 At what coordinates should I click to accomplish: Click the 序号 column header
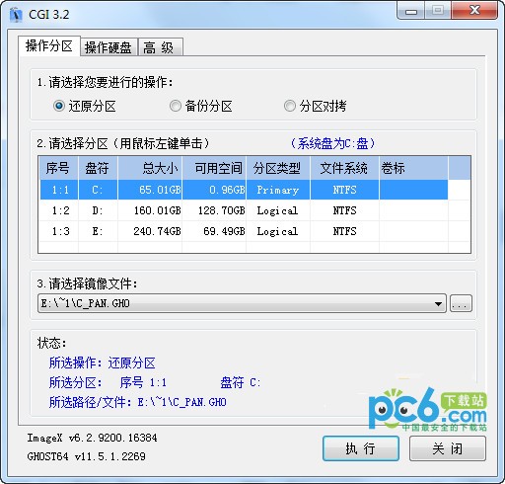click(x=58, y=168)
